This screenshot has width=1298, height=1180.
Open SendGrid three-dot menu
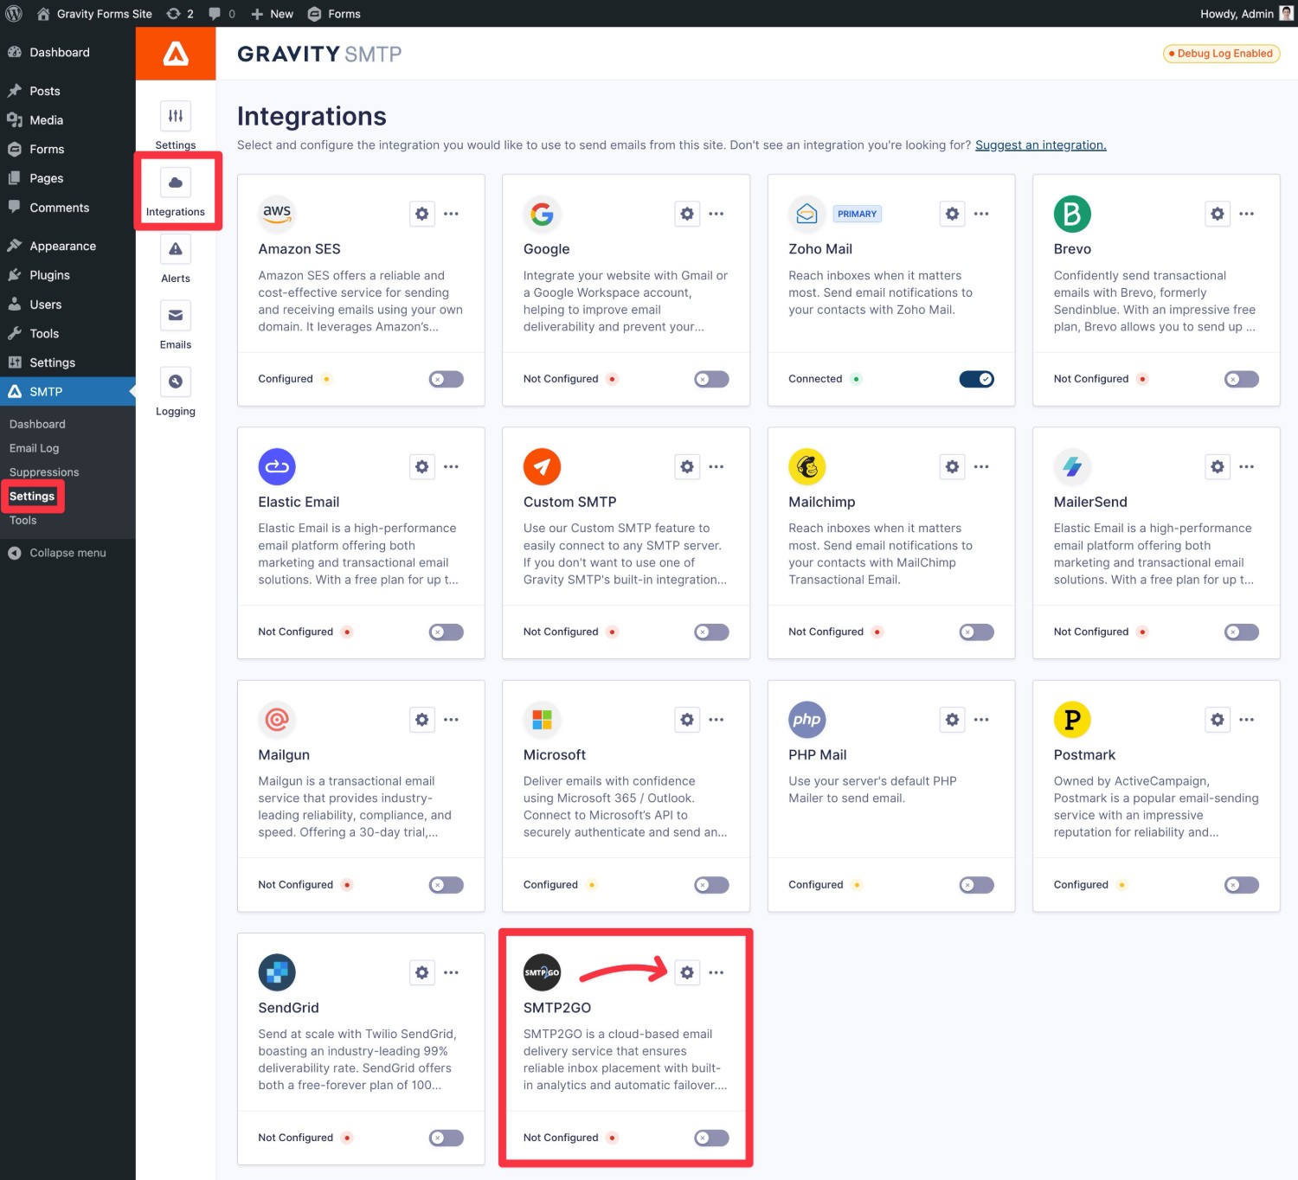click(452, 972)
